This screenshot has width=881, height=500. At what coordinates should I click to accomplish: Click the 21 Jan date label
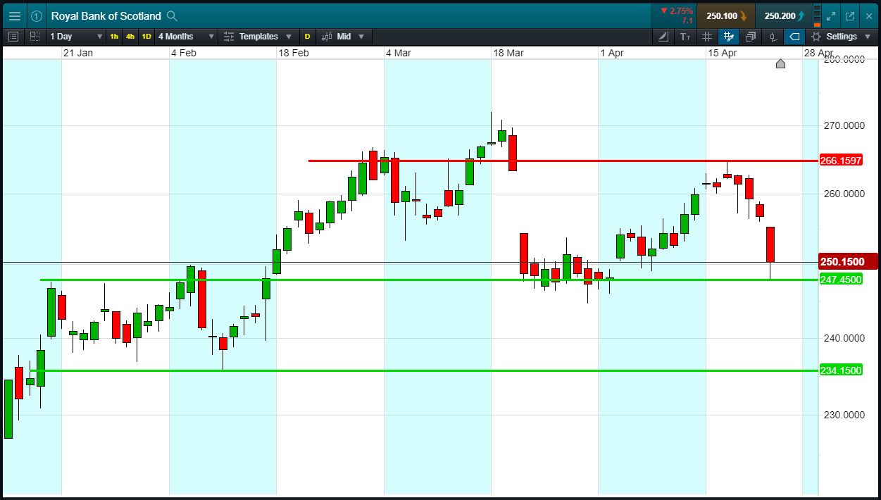point(77,53)
